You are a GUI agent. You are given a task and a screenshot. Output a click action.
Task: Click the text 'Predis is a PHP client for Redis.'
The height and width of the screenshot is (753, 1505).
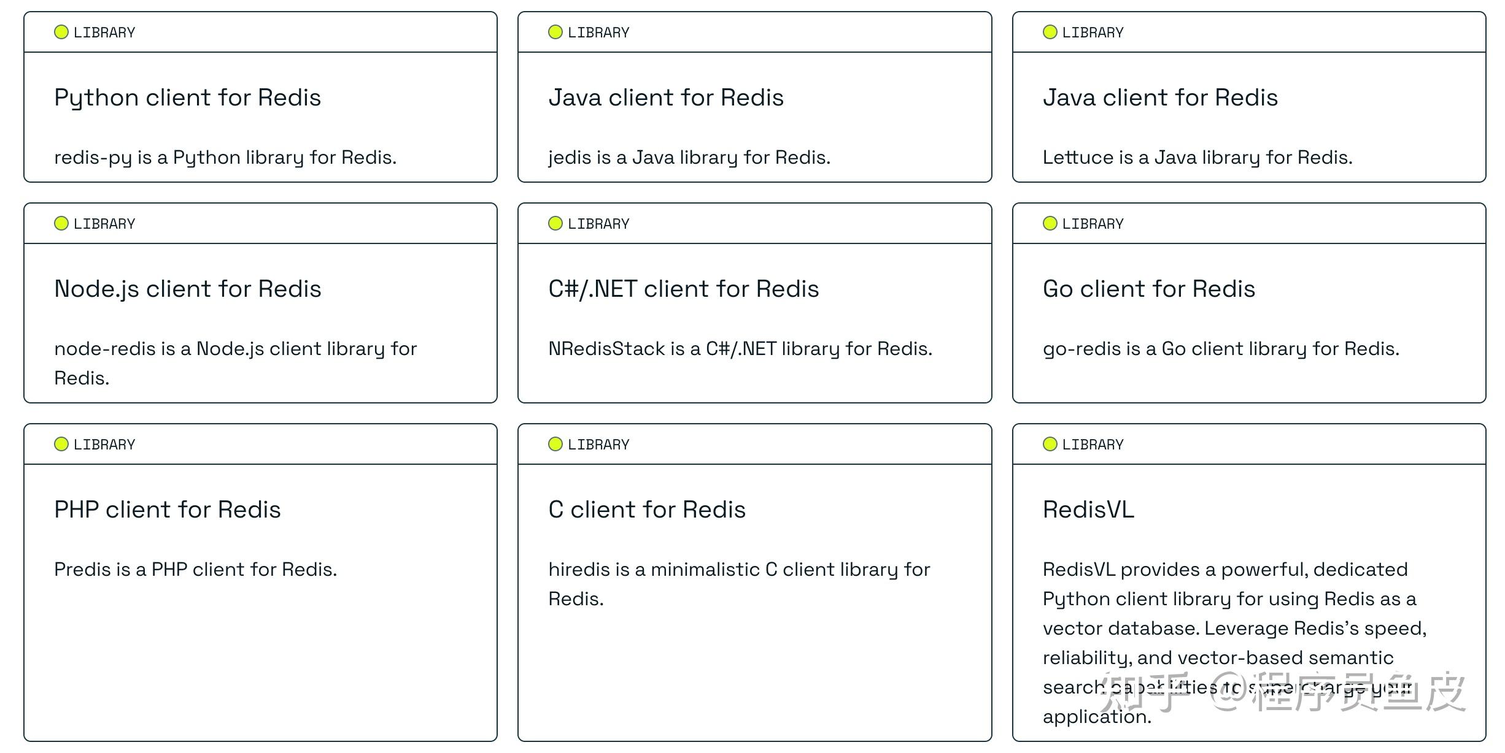tap(196, 570)
